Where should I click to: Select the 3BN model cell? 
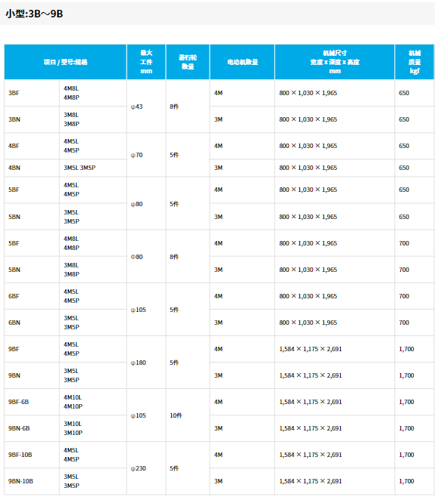tap(32, 119)
